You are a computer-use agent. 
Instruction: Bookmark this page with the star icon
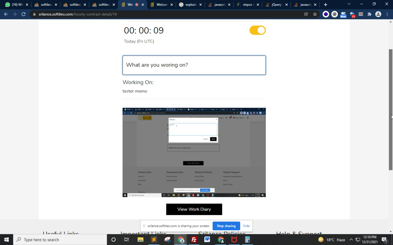pos(315,14)
